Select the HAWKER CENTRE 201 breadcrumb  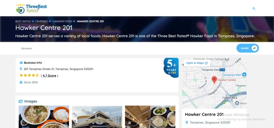90,21
